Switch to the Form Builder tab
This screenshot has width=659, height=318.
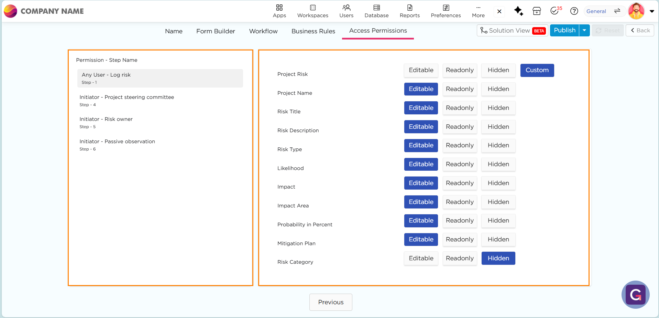pyautogui.click(x=216, y=31)
